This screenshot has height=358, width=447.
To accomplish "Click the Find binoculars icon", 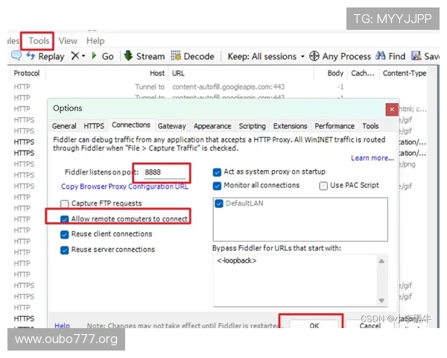I will (381, 56).
